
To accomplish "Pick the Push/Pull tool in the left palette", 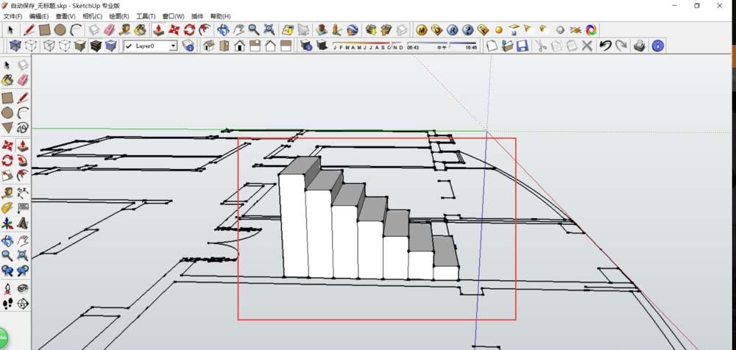I will (23, 146).
